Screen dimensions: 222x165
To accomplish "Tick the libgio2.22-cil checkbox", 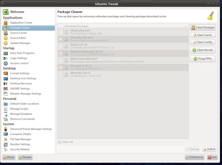I will coord(61,46).
